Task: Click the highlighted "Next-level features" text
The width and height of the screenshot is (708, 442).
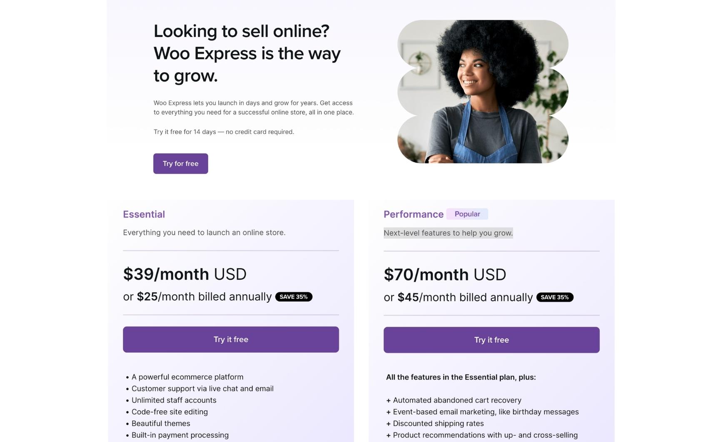Action: point(448,233)
